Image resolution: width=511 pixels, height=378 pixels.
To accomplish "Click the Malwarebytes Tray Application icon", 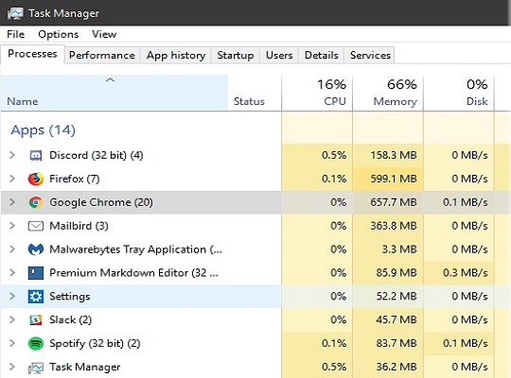I will (x=36, y=249).
